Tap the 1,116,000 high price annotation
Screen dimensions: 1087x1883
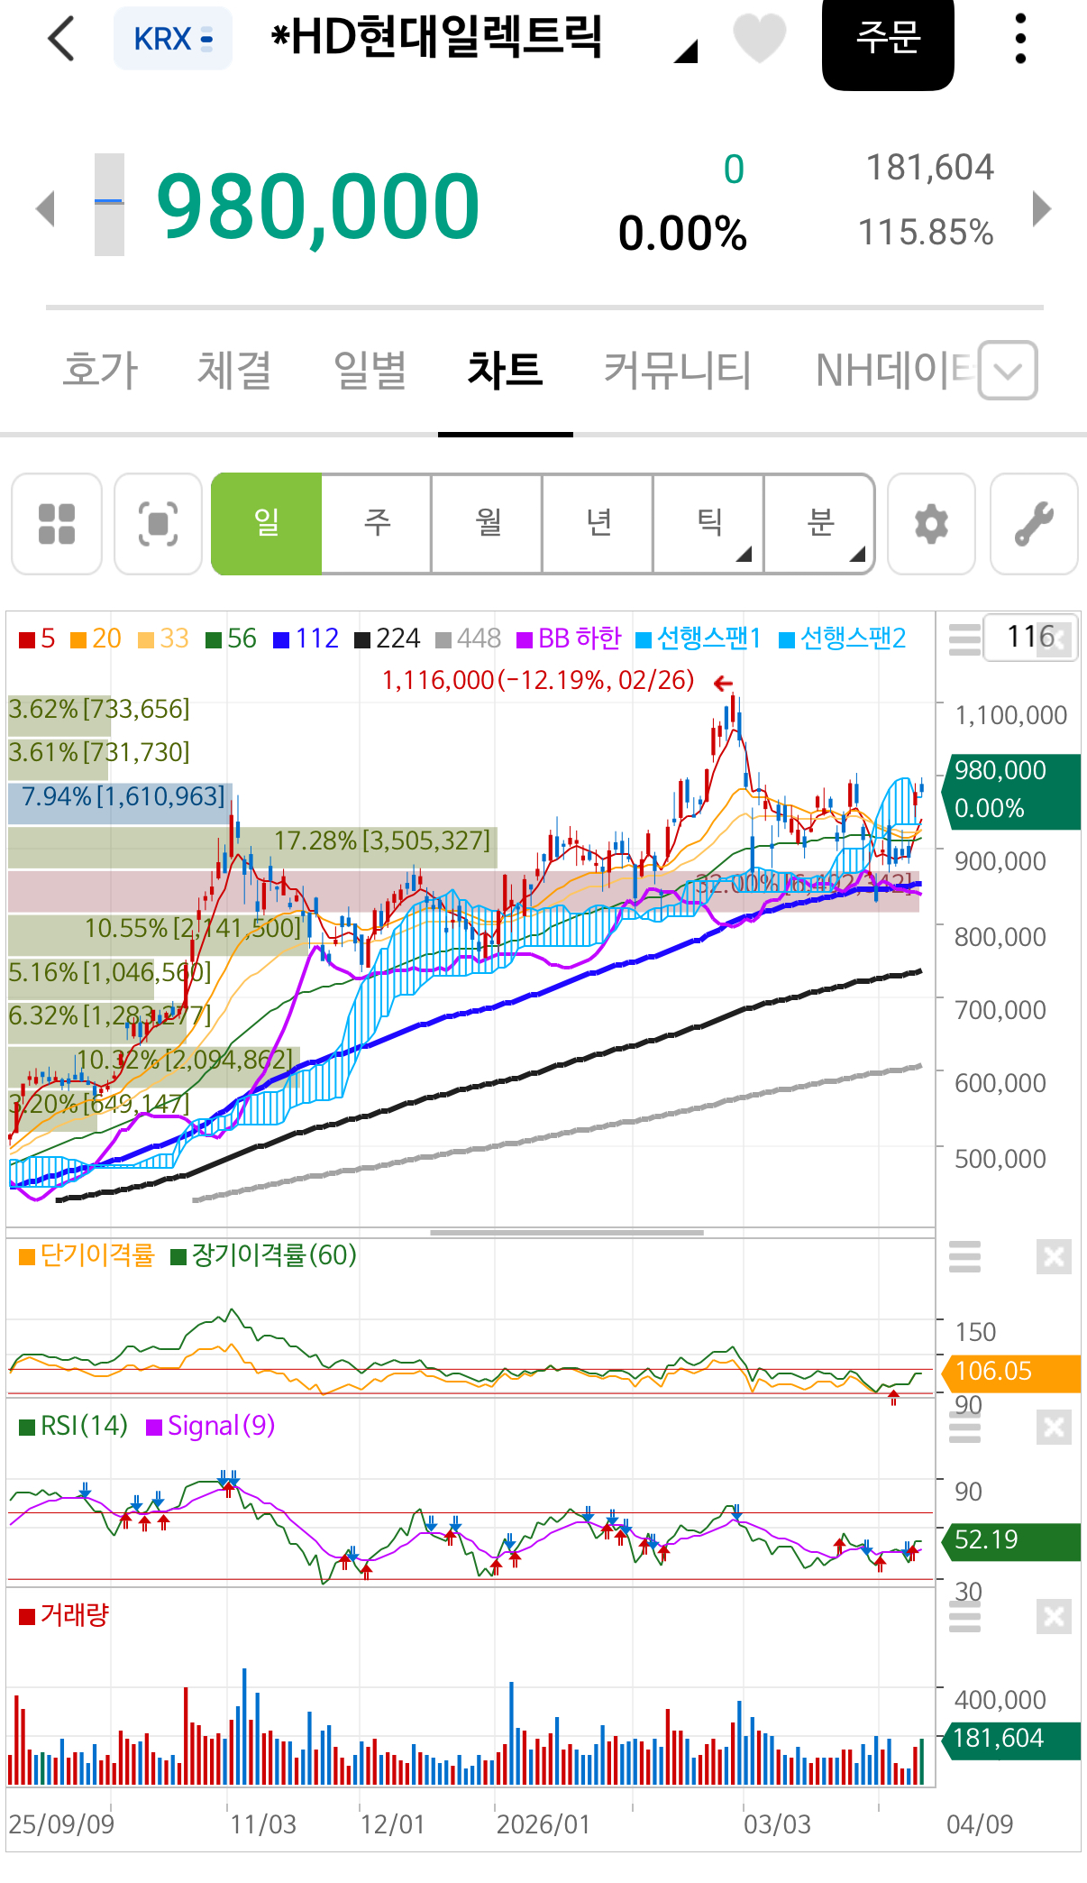[x=538, y=680]
